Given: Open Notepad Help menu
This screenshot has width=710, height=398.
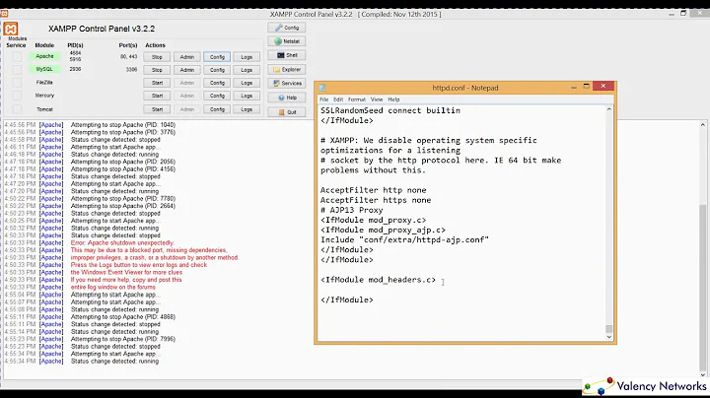Looking at the screenshot, I should (393, 99).
